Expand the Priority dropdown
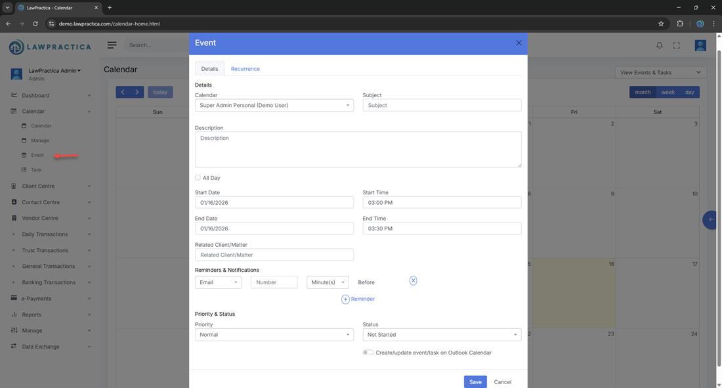 pos(274,335)
